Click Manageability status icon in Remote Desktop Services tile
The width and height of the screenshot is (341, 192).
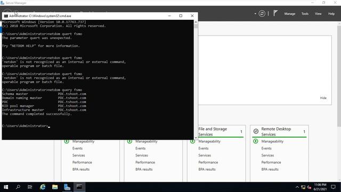[256, 141]
